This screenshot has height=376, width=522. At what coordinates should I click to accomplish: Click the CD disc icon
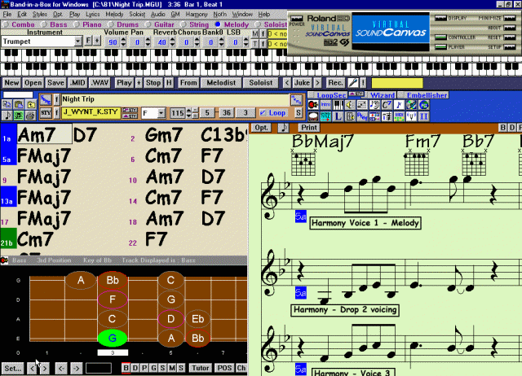pos(411,105)
